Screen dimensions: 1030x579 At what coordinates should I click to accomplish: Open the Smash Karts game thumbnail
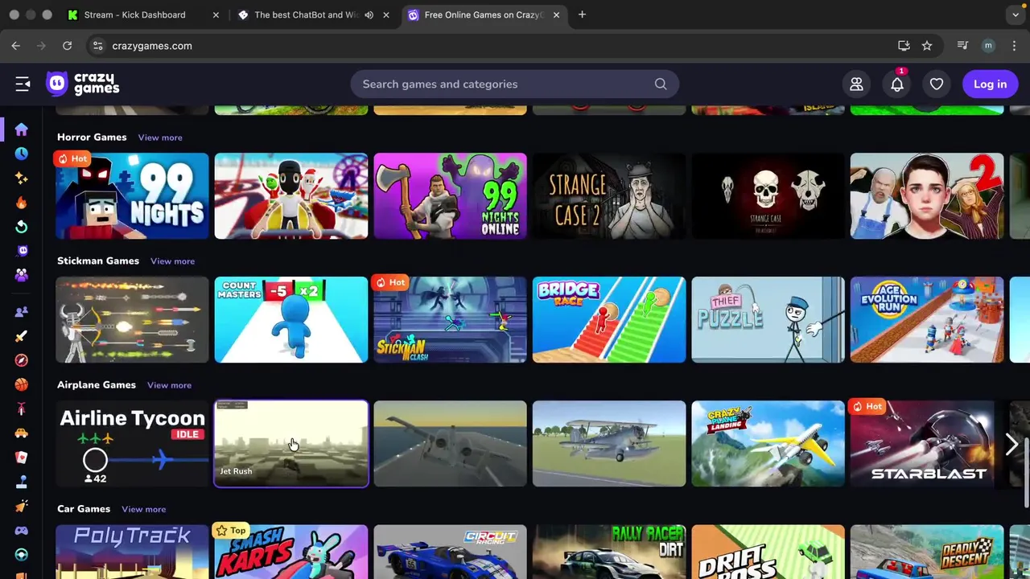pyautogui.click(x=291, y=552)
